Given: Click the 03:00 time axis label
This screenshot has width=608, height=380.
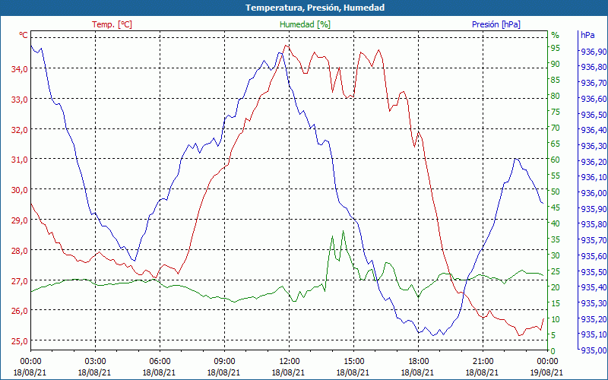Looking at the screenshot, I should [95, 363].
